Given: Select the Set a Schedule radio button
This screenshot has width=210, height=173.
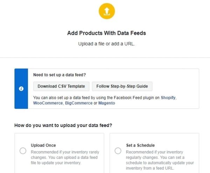Looking at the screenshot, I should [118, 151].
